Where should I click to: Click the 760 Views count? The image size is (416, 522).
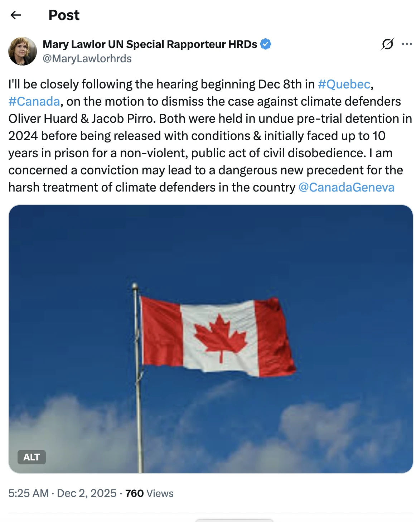(149, 493)
